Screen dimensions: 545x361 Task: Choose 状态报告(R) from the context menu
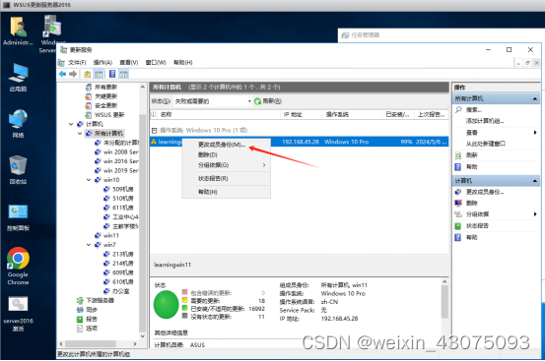tap(227, 179)
